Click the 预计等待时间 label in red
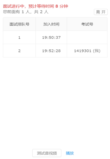Viewport: 110px width, 159px height. (x=41, y=6)
